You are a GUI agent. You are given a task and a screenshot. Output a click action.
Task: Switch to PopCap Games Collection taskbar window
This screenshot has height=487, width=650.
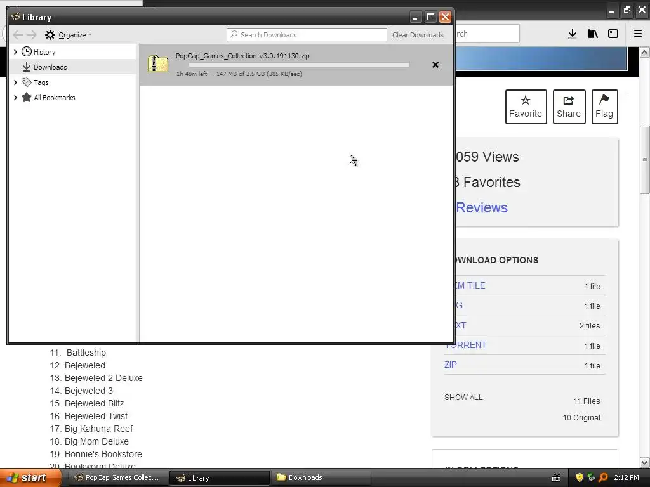(x=118, y=477)
